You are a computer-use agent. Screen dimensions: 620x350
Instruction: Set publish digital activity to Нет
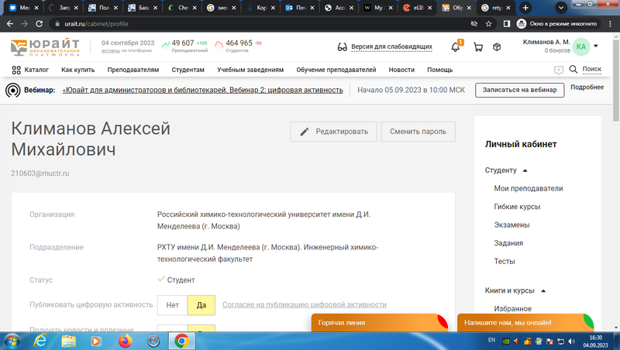172,305
